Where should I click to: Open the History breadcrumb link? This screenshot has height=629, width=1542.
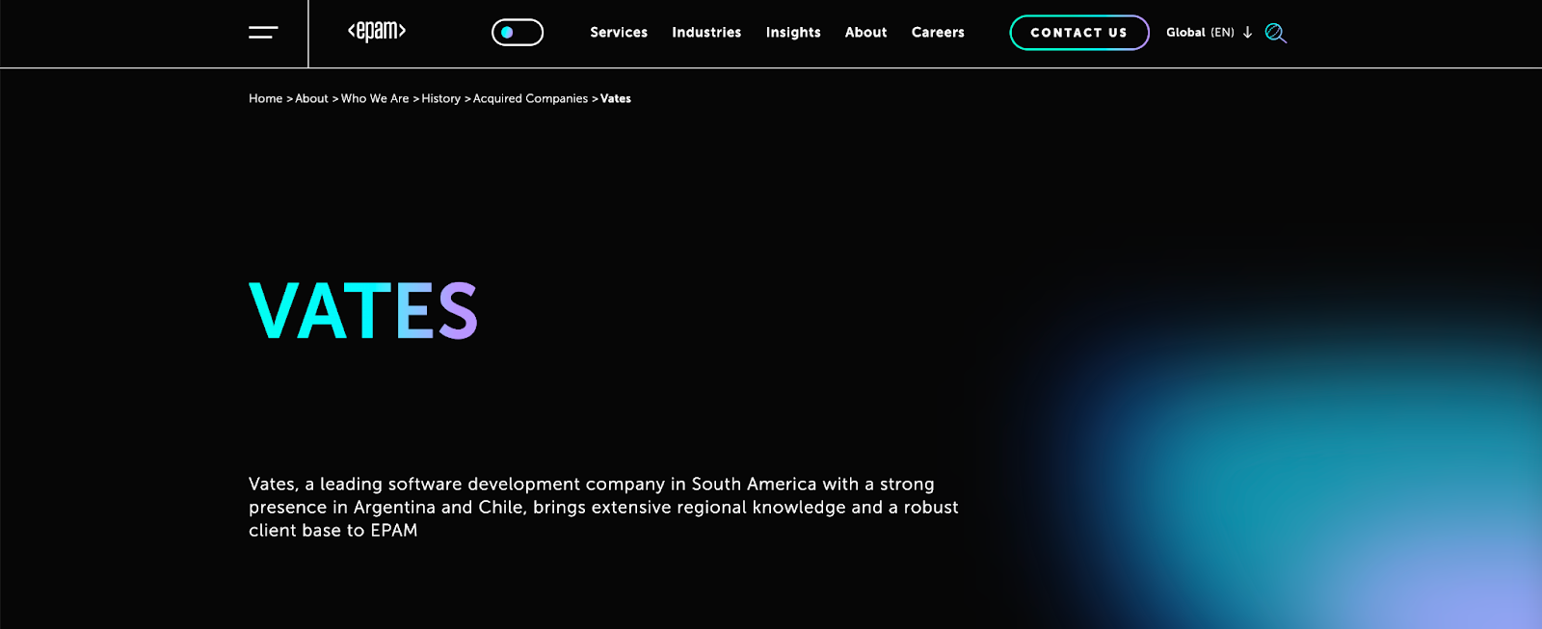point(440,98)
